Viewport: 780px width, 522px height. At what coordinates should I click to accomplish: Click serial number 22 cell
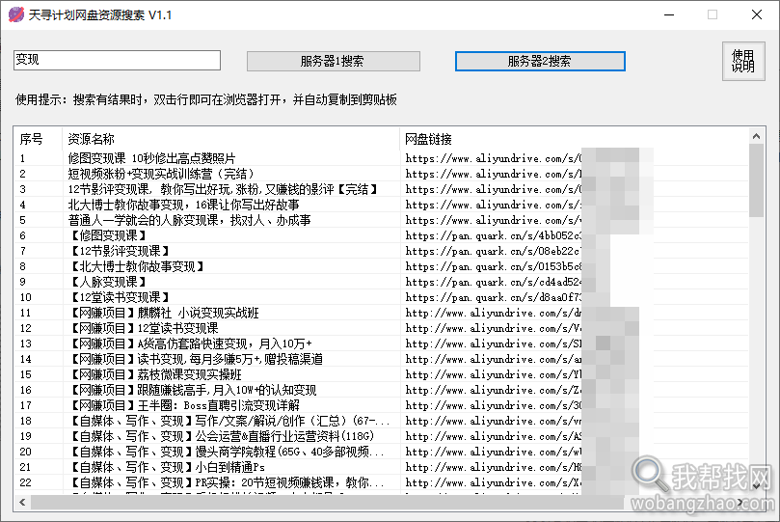[x=25, y=482]
